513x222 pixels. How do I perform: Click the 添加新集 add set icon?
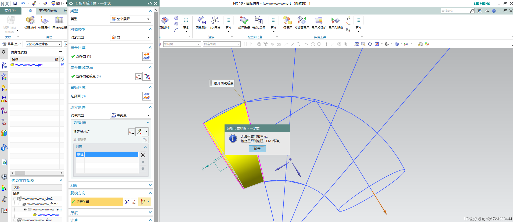(145, 140)
